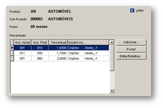The image size is (163, 108).
Task: Click the CnpDes user cell in row 051
Action: click(x=88, y=59)
